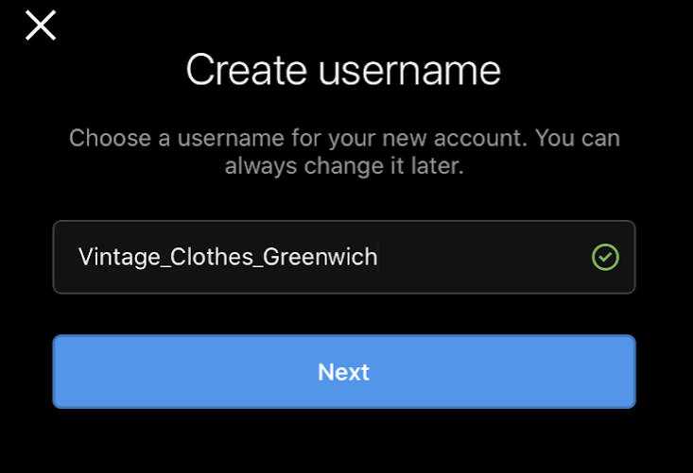Select the "Create username" heading

343,70
